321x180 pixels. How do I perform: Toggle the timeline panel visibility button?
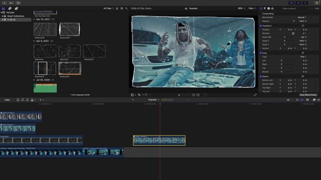point(298,3)
